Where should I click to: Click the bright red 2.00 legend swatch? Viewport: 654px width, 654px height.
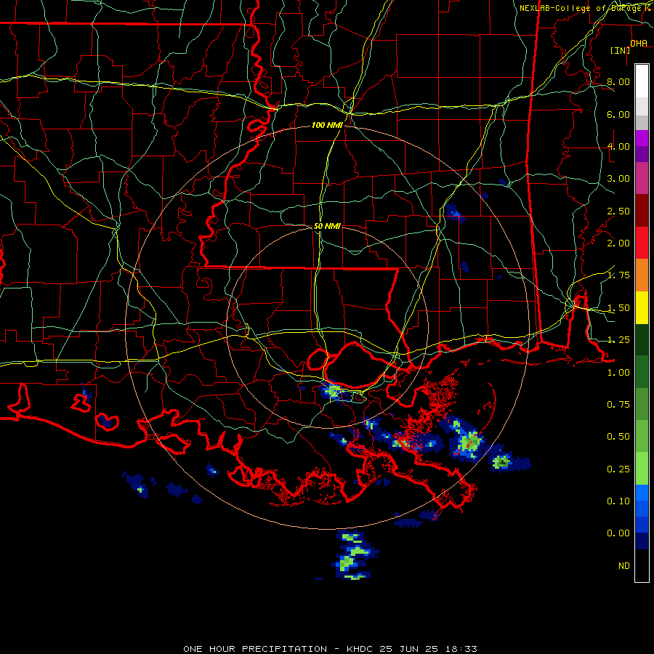[x=642, y=243]
